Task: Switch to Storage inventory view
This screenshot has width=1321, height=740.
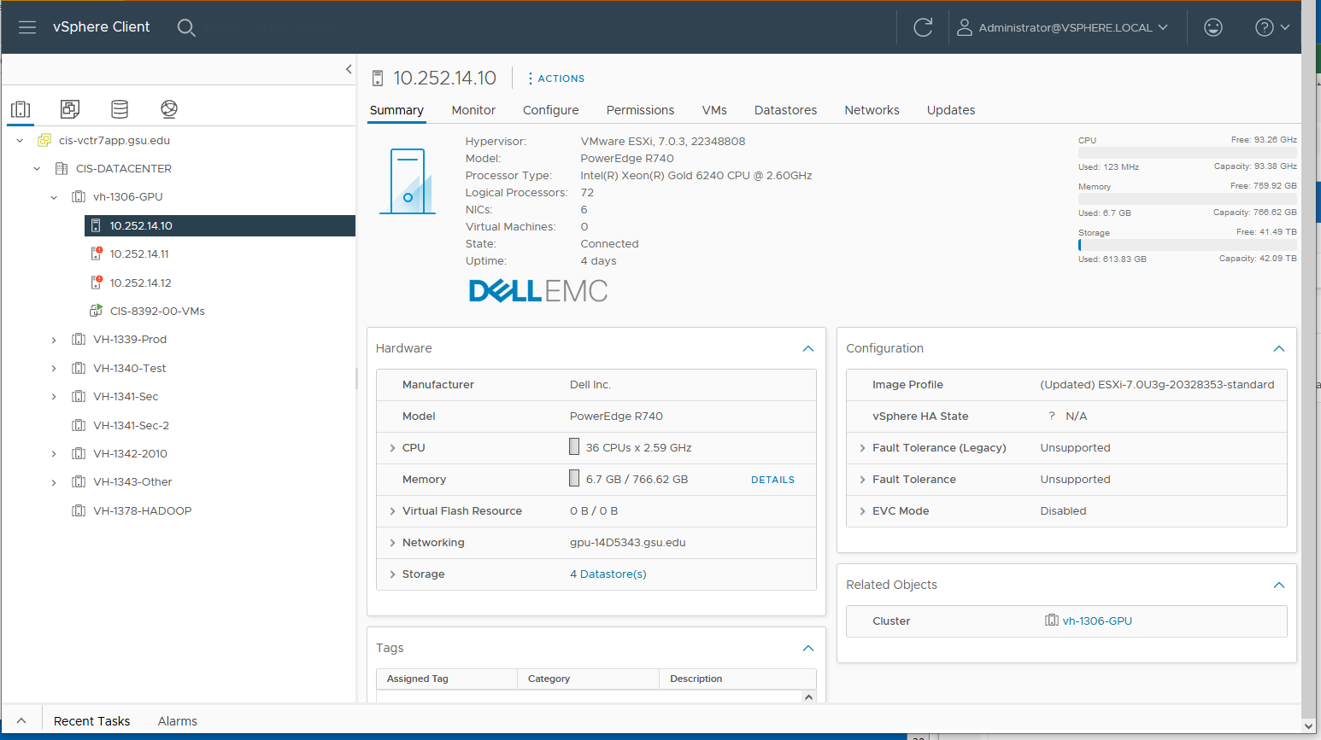Action: 120,109
